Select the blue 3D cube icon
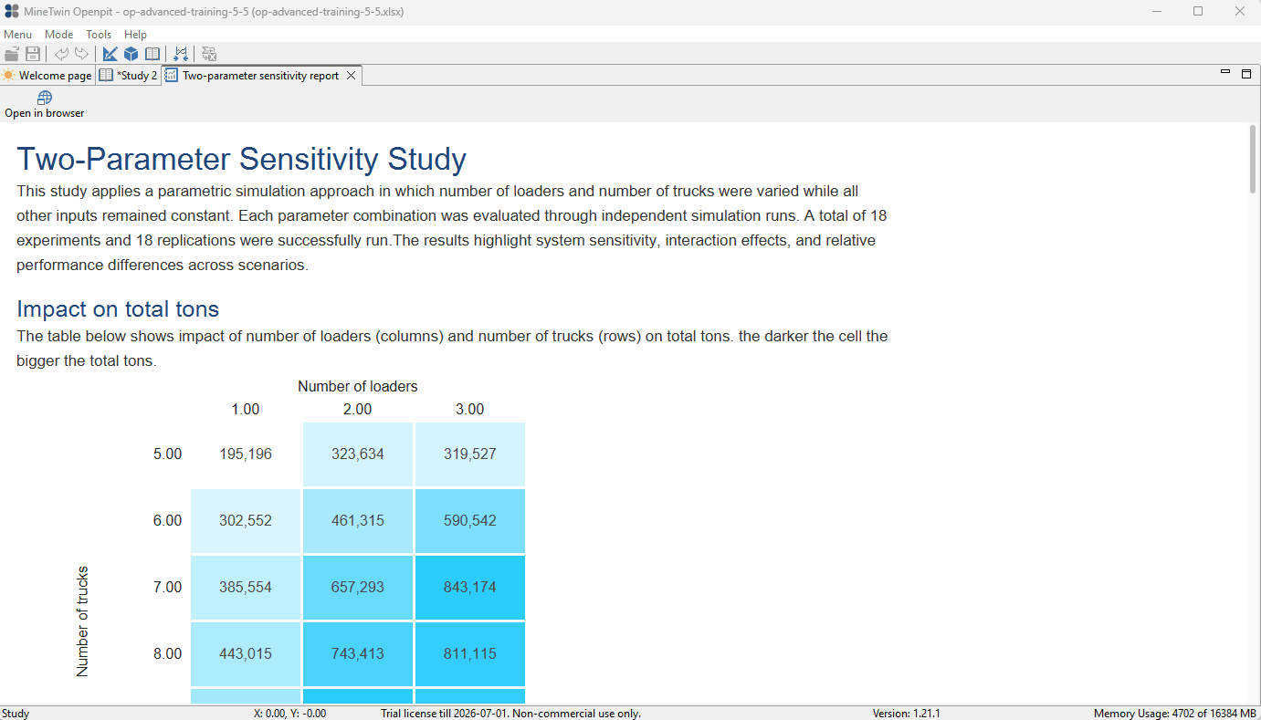Viewport: 1261px width, 720px height. [x=131, y=54]
